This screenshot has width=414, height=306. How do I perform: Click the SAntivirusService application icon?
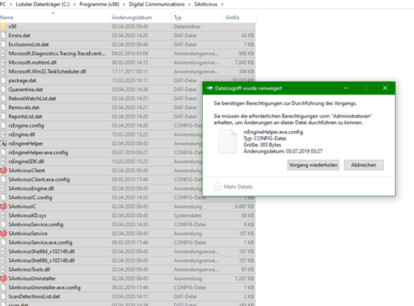[x=4, y=233]
